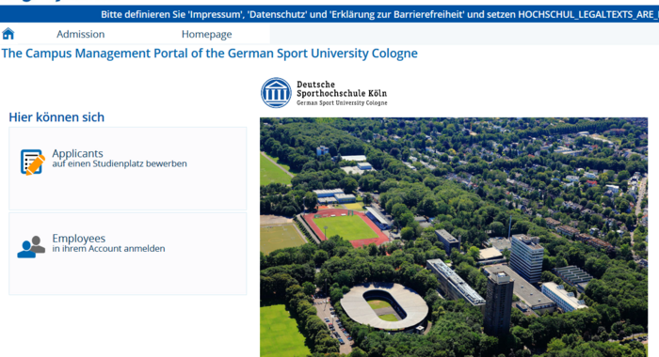
Task: Click the round university building emblem
Action: click(276, 93)
